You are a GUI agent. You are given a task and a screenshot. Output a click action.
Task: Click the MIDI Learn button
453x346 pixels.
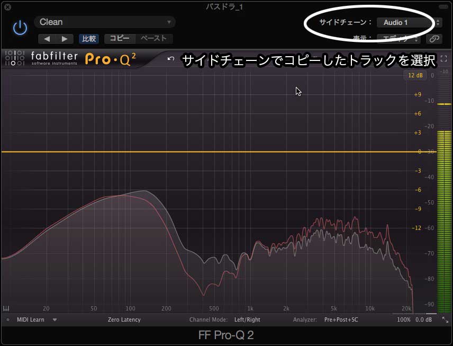pos(31,320)
